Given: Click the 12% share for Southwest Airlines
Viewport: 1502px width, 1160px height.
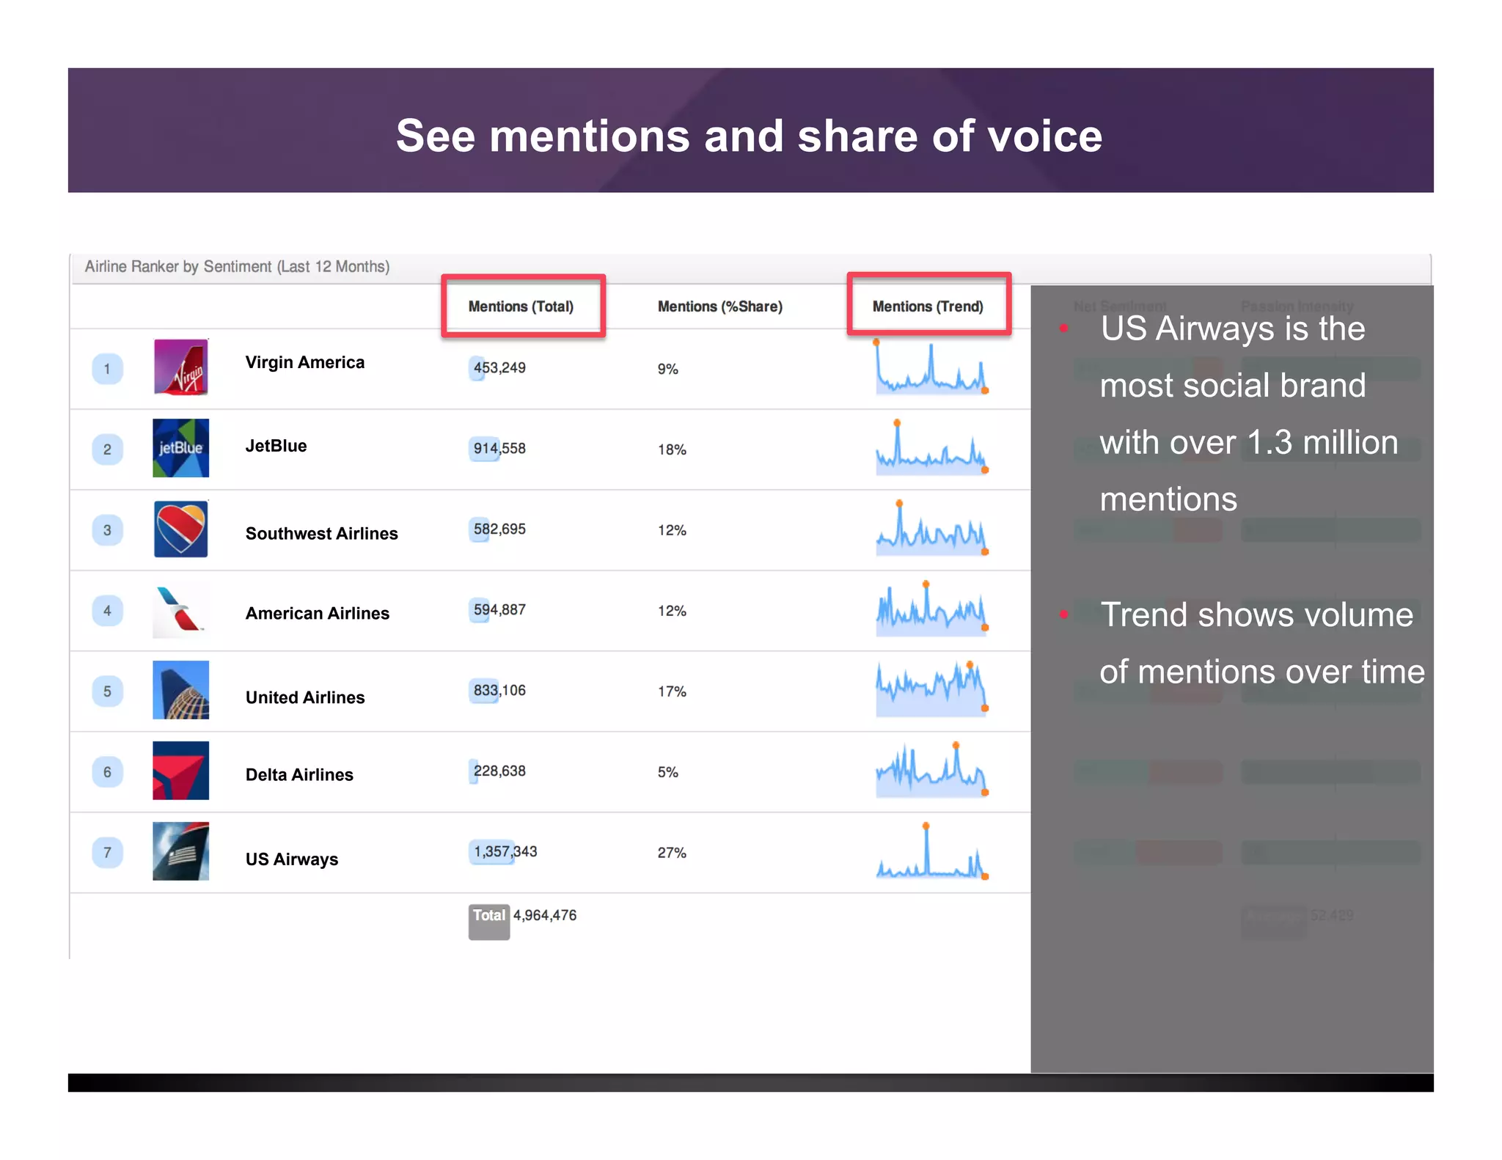Looking at the screenshot, I should [672, 530].
